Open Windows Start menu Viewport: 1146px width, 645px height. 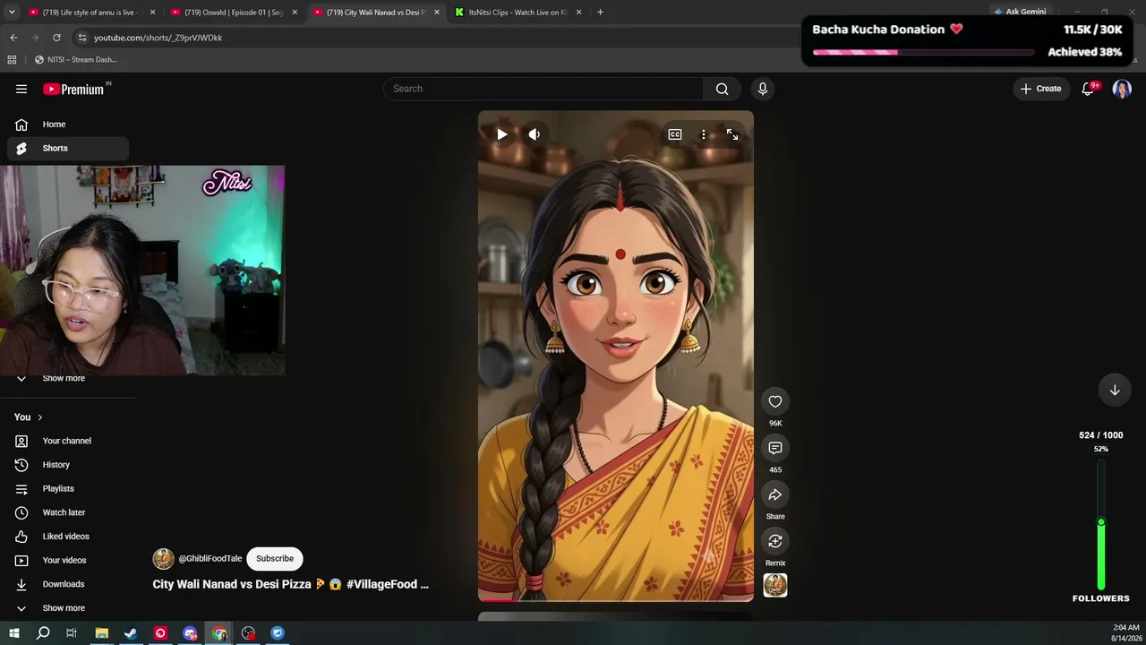13,633
